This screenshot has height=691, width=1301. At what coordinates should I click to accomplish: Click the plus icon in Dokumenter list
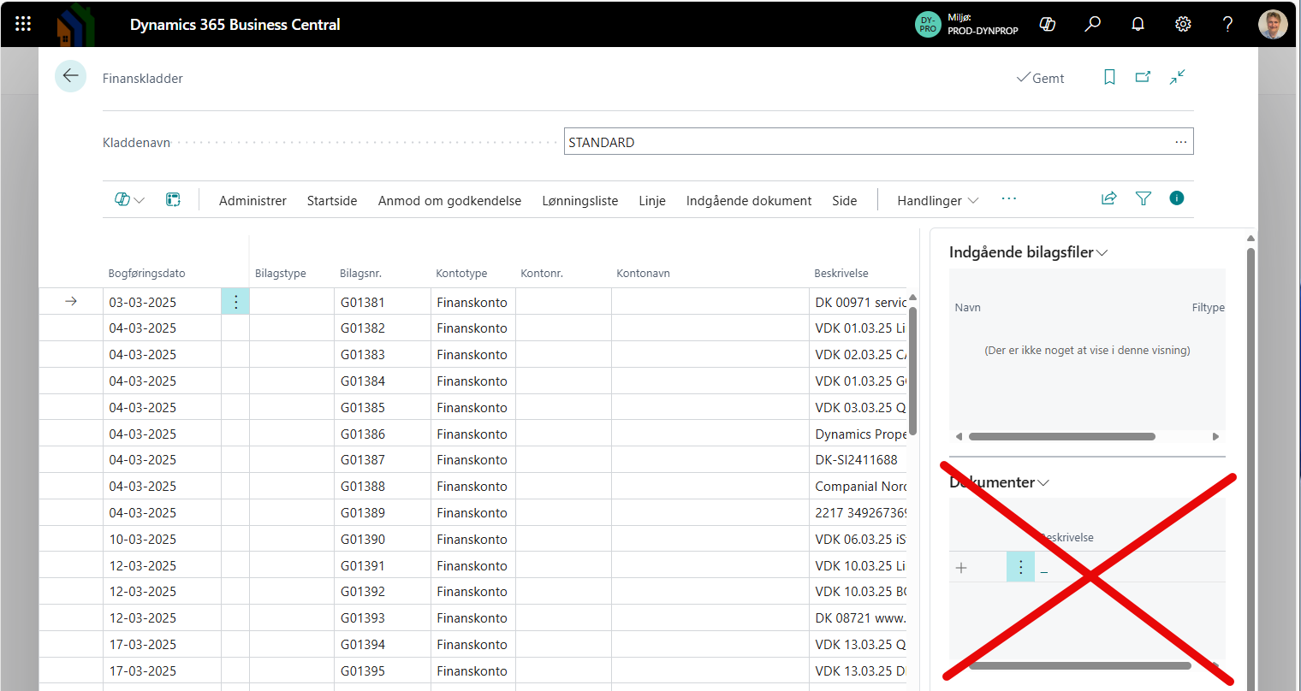click(x=961, y=568)
